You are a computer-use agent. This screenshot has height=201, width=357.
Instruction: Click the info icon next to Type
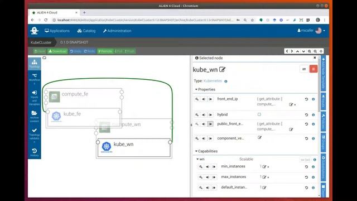coord(226,82)
